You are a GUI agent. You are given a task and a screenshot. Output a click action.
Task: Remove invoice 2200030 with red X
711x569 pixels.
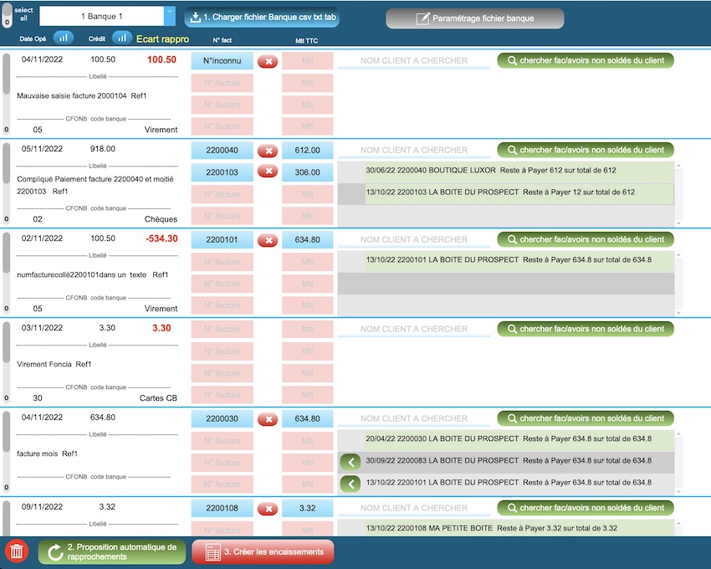(x=268, y=419)
